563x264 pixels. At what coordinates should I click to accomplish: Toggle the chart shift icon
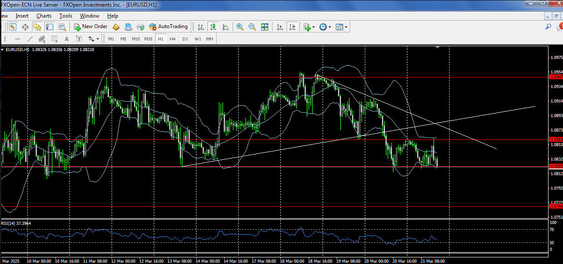coord(292,27)
